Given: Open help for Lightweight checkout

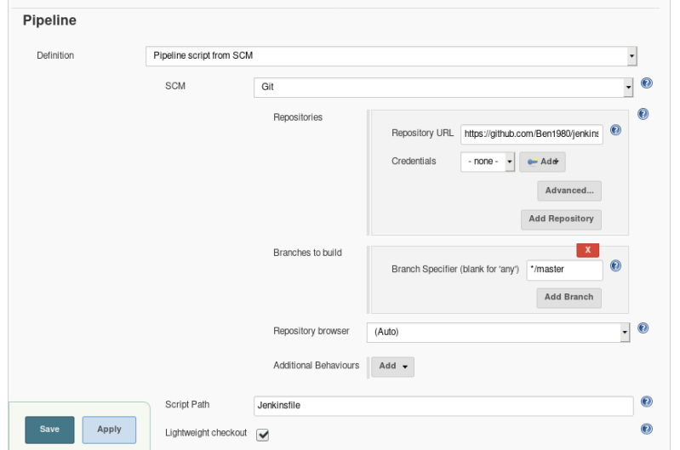Looking at the screenshot, I should (646, 429).
